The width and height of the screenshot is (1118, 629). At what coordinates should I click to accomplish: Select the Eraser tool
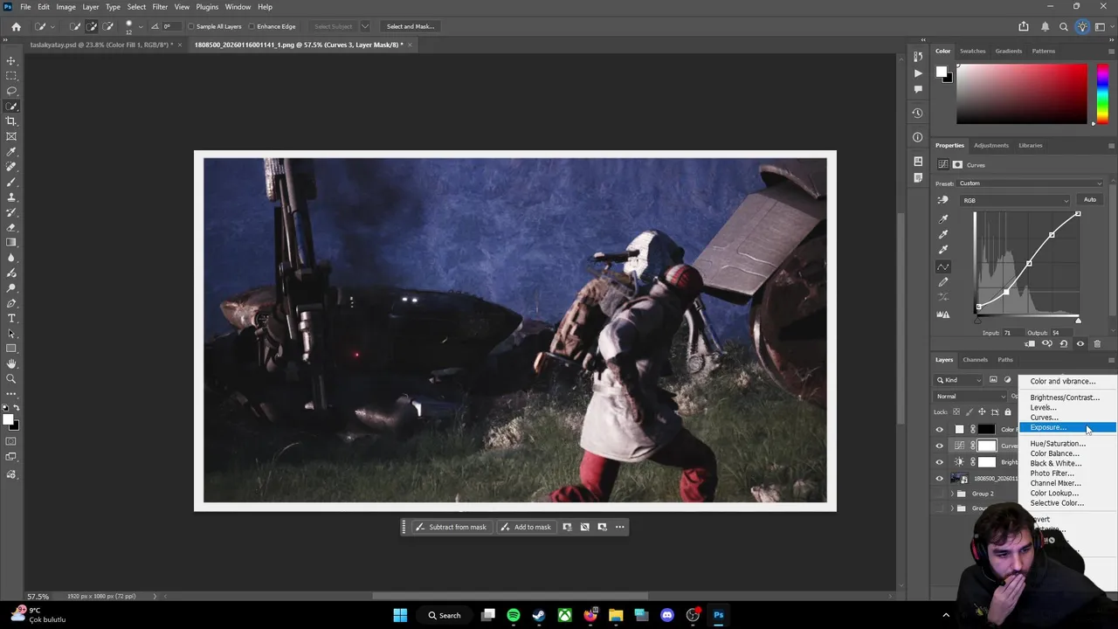[x=11, y=227]
